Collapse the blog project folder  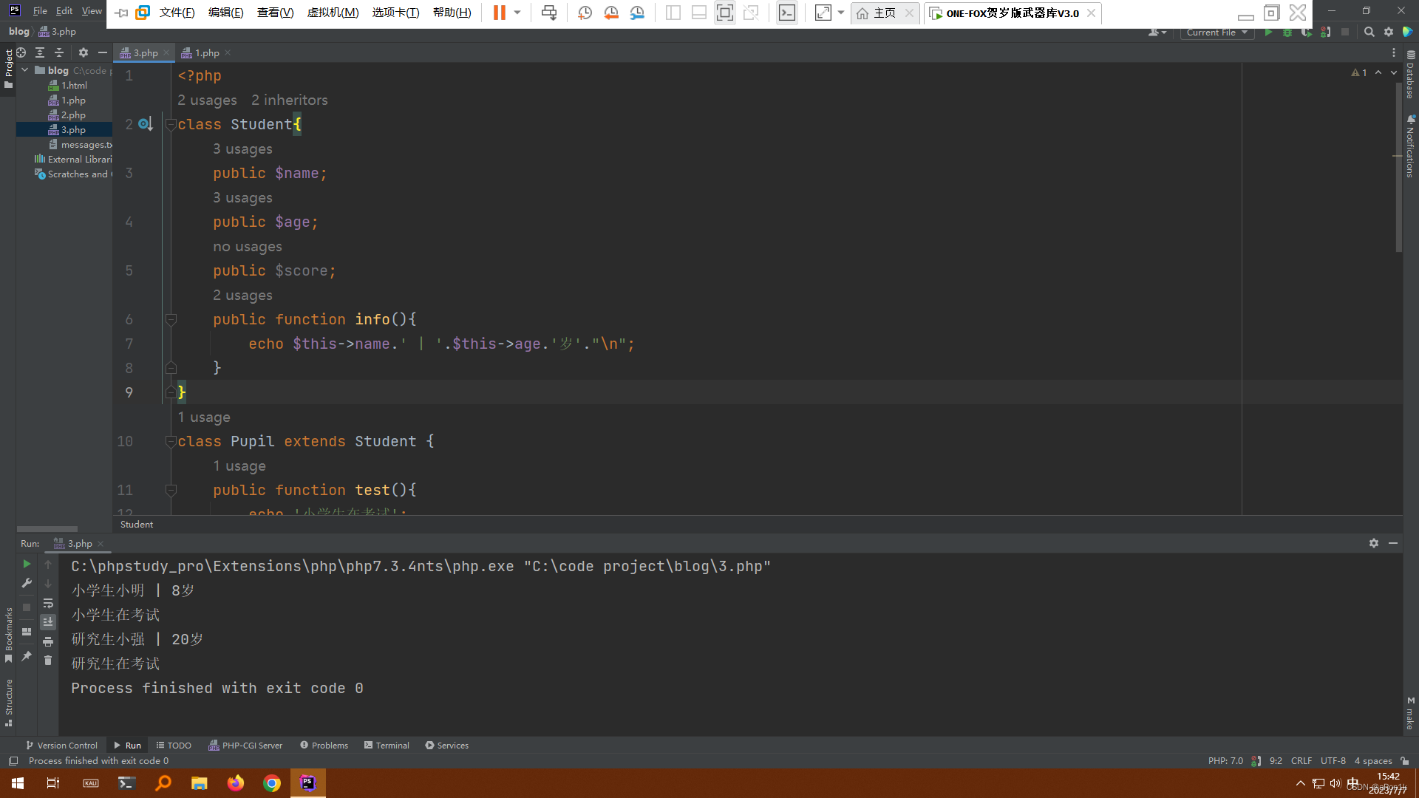(x=25, y=70)
